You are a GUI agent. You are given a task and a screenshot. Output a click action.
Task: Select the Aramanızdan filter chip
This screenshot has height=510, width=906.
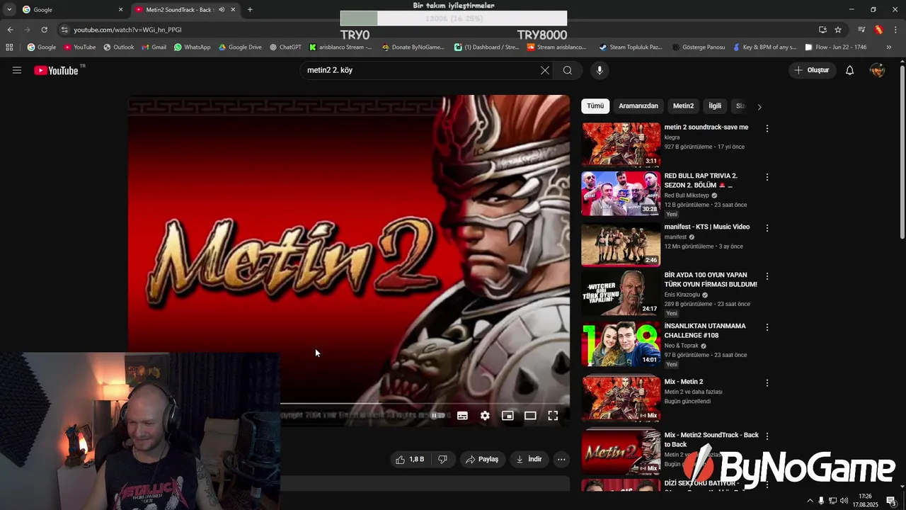638,106
